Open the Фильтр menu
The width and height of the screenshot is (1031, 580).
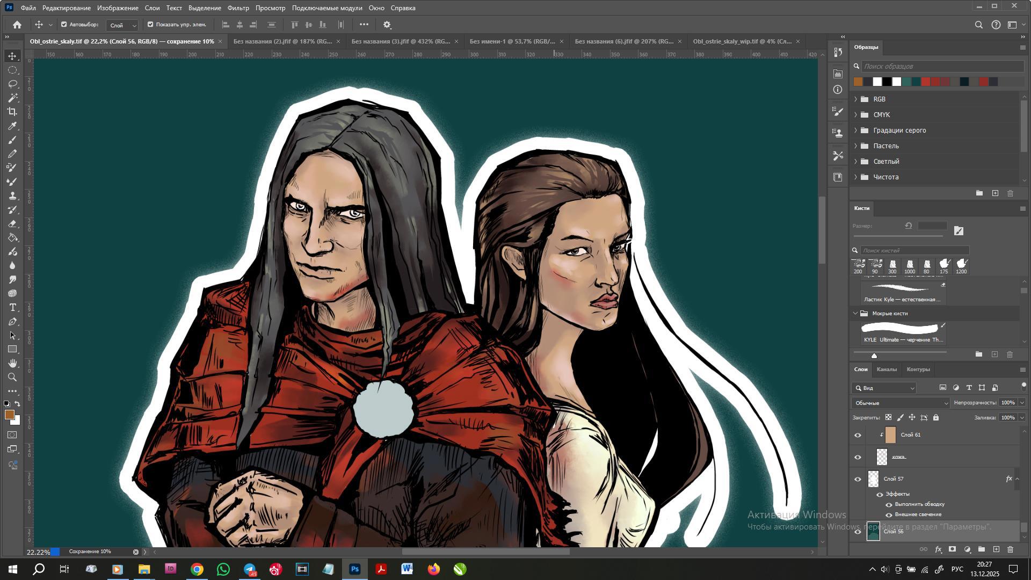point(238,8)
